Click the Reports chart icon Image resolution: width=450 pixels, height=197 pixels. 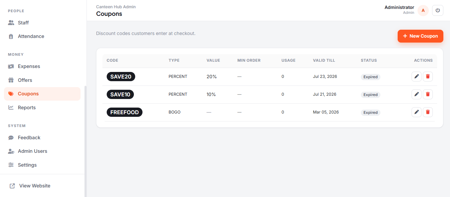(x=11, y=108)
